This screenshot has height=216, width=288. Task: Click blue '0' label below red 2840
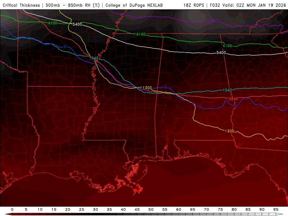coord(235,106)
